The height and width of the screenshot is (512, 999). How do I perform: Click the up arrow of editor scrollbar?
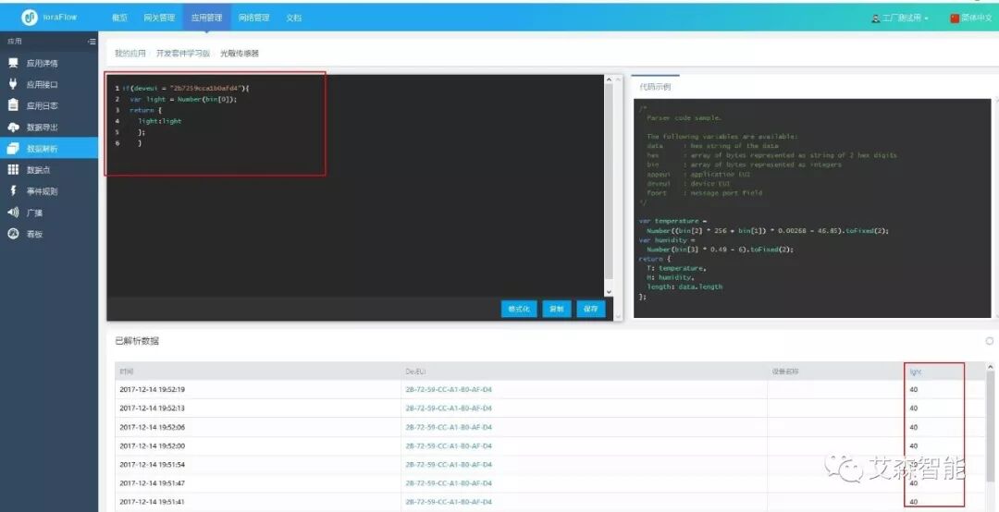coord(609,79)
